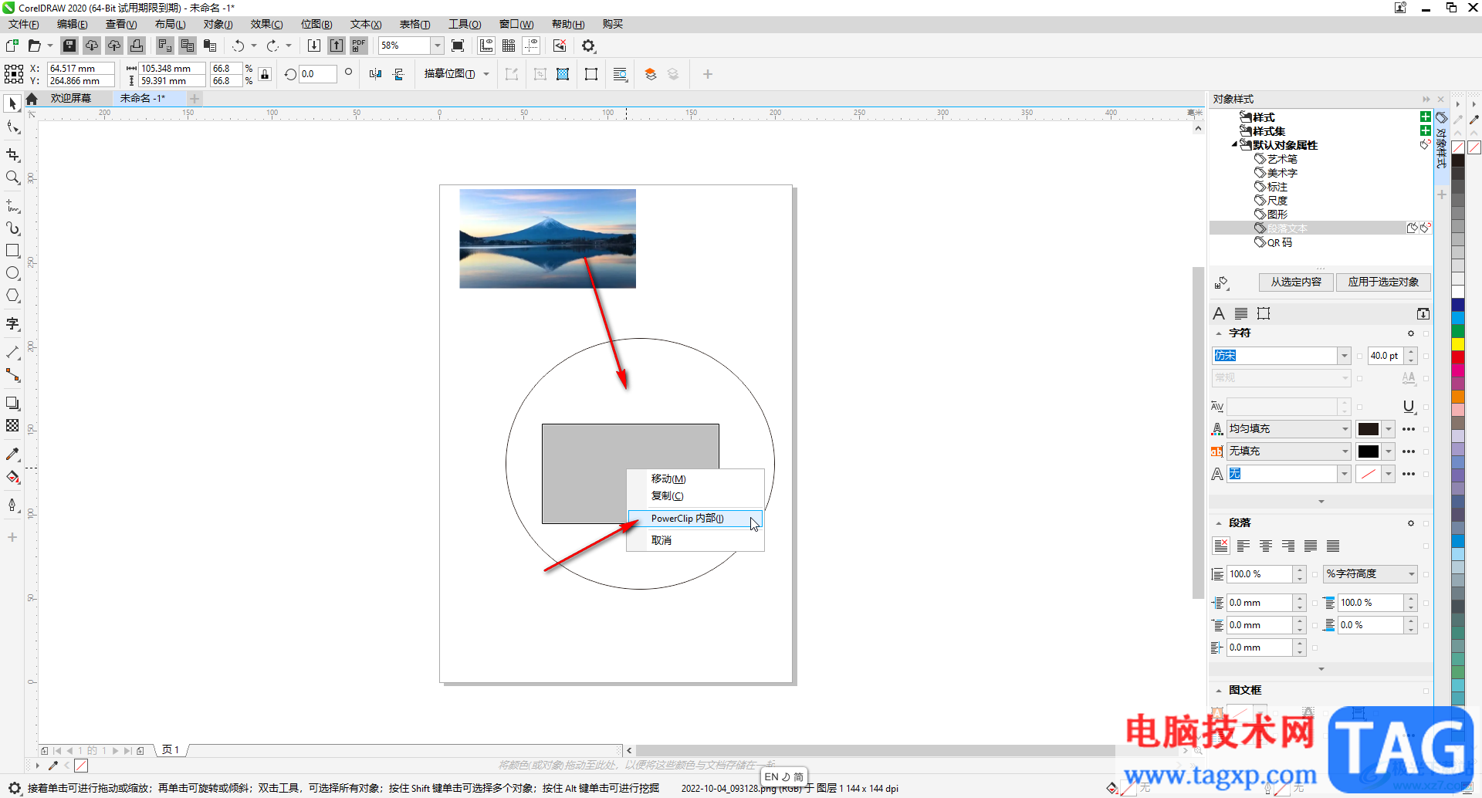Open Options gear icon in toolbar
Screen dimensions: 1482x798
(589, 46)
